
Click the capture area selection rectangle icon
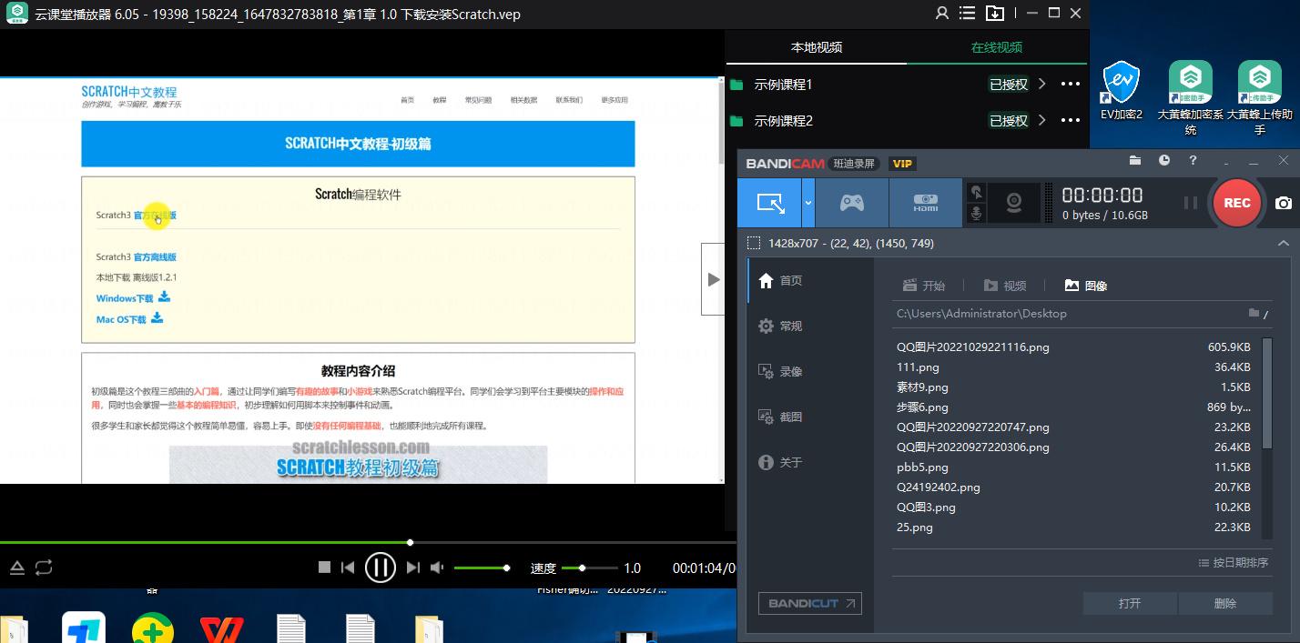click(754, 243)
